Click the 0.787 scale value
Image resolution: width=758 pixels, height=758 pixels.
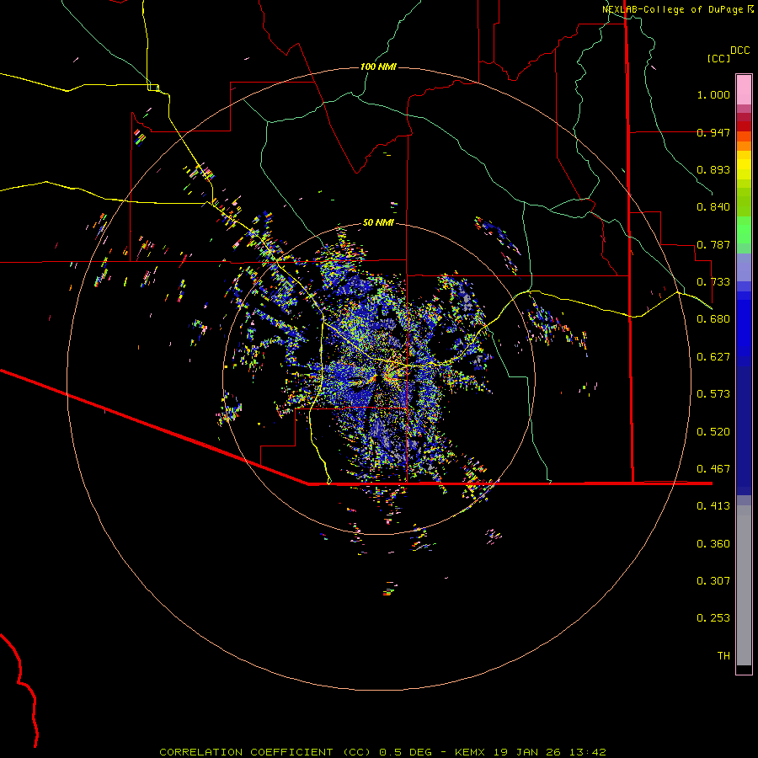tap(713, 244)
